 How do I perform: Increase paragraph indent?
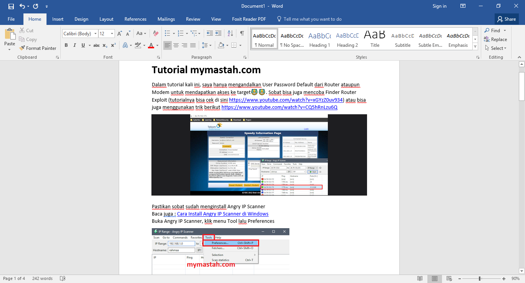(218, 33)
